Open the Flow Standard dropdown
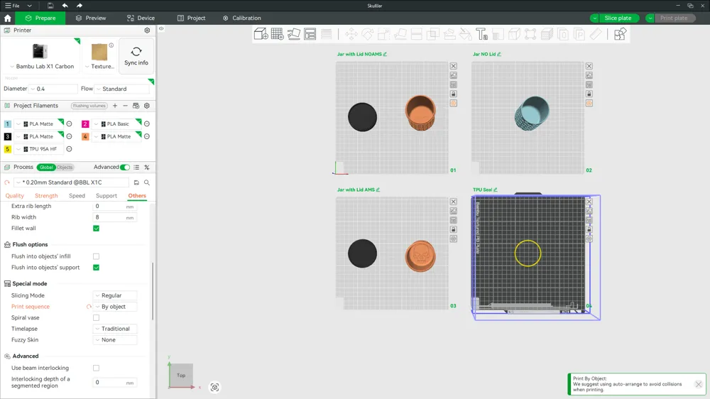Viewport: 710px width, 399px height. tap(121, 89)
